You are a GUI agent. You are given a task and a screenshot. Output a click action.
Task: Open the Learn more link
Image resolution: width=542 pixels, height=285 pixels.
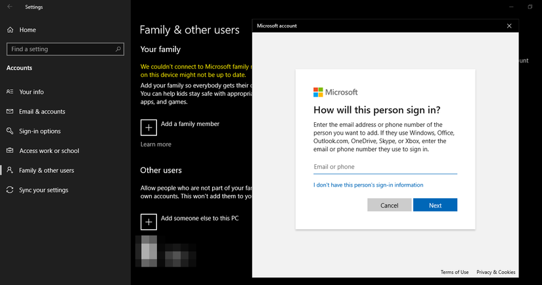156,144
